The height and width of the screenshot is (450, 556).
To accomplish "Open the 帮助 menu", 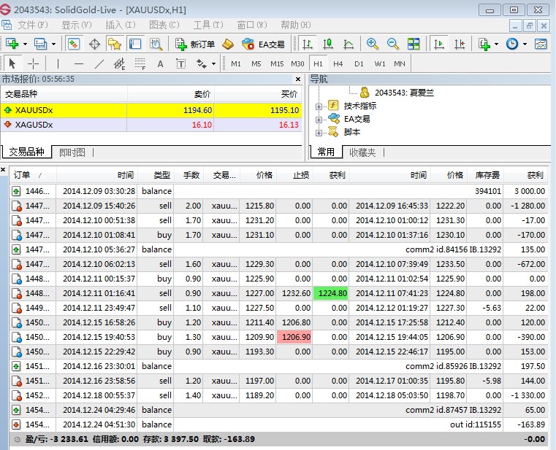I will [x=296, y=25].
